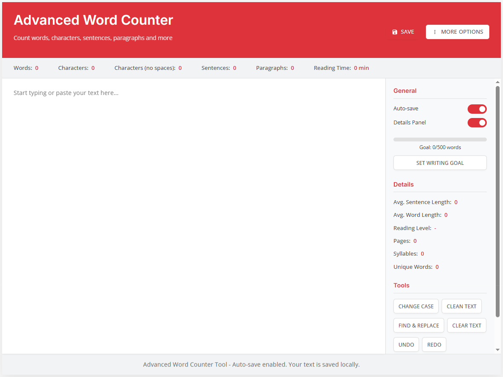The height and width of the screenshot is (377, 503).
Task: Click the word goal progress bar
Action: (x=440, y=139)
